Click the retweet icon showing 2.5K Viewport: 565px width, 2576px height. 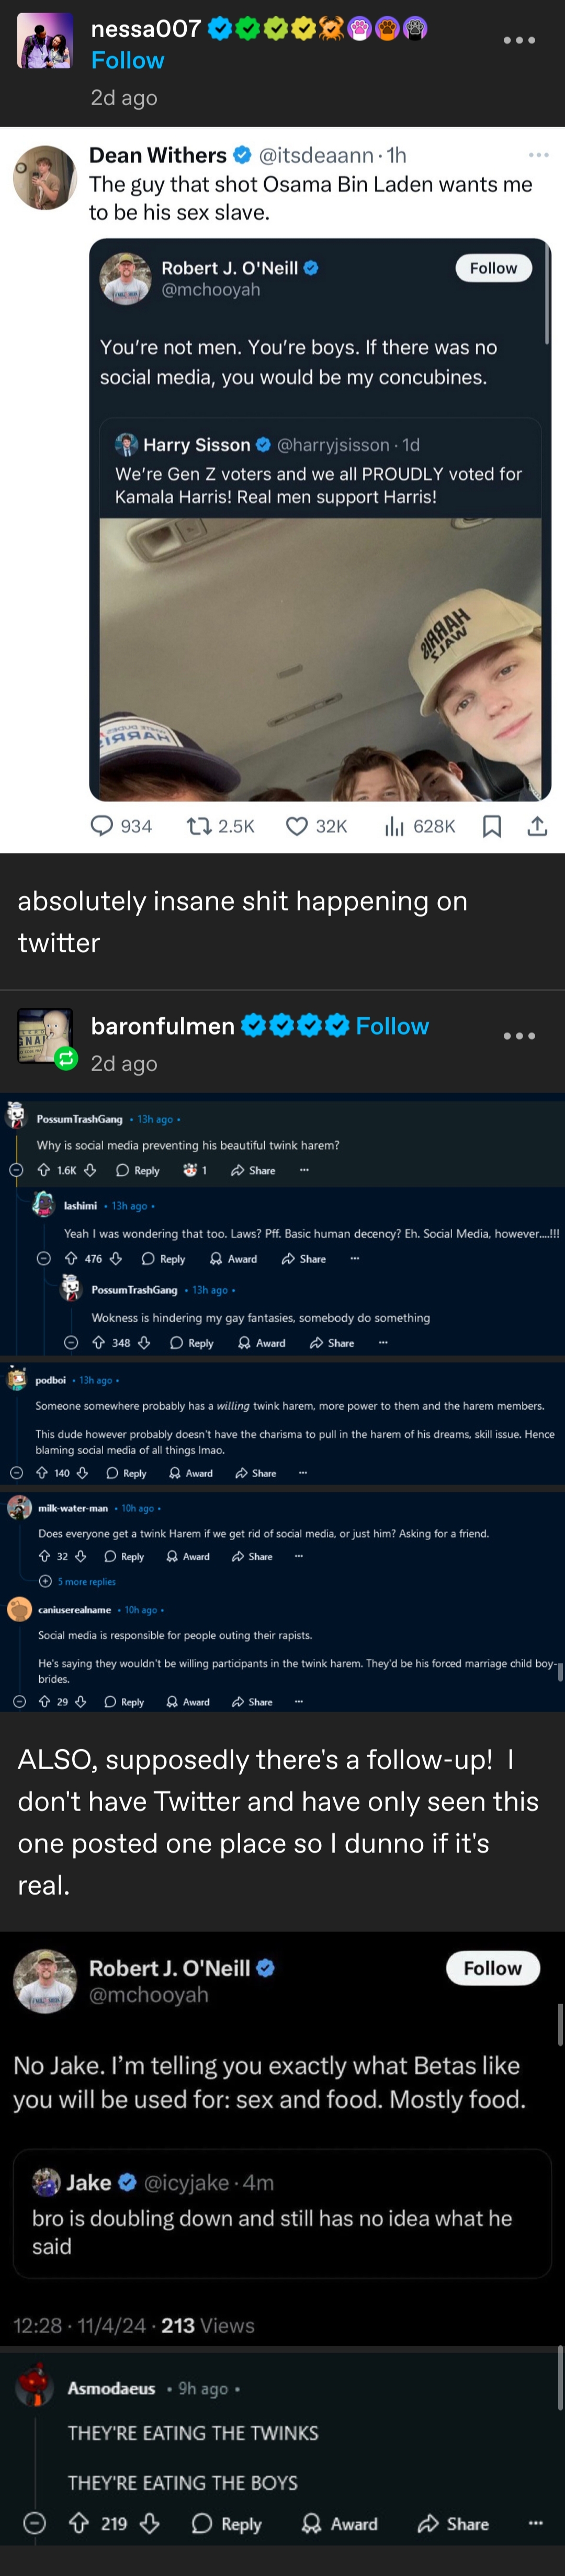[198, 826]
